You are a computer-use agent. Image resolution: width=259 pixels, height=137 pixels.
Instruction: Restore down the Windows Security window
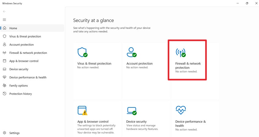pos(247,3)
